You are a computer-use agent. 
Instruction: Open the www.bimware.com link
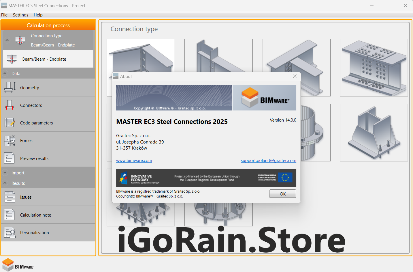[x=134, y=161]
